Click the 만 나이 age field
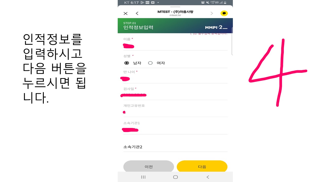Screen dimensions: 324x182 coord(175,79)
